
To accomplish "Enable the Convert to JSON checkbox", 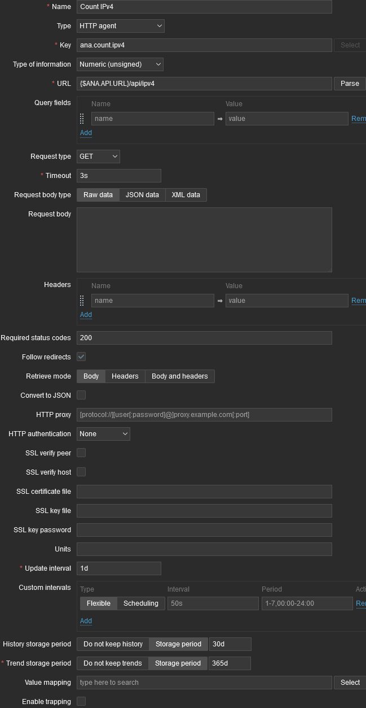I will tap(81, 396).
